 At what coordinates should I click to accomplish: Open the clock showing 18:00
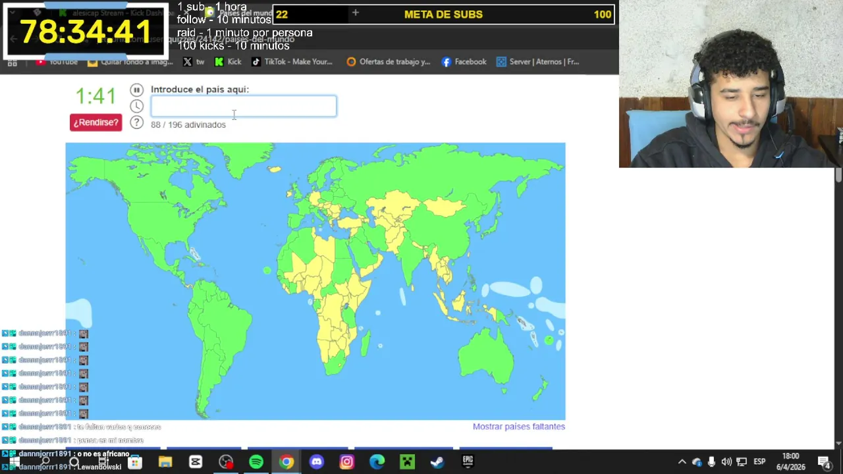790,461
